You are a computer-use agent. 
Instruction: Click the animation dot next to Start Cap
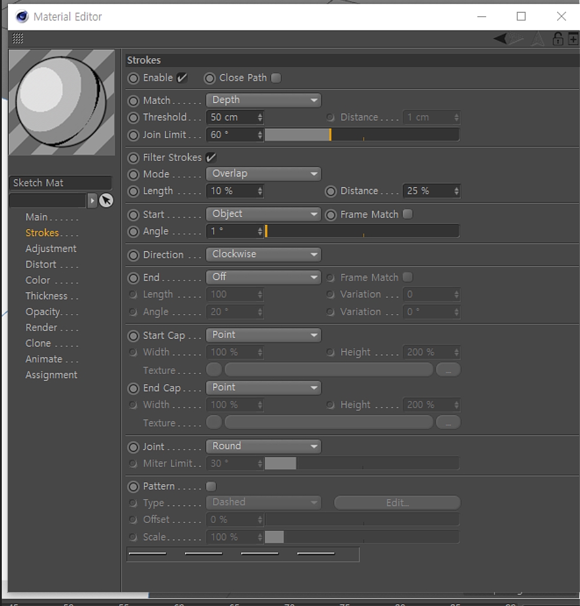pos(133,336)
